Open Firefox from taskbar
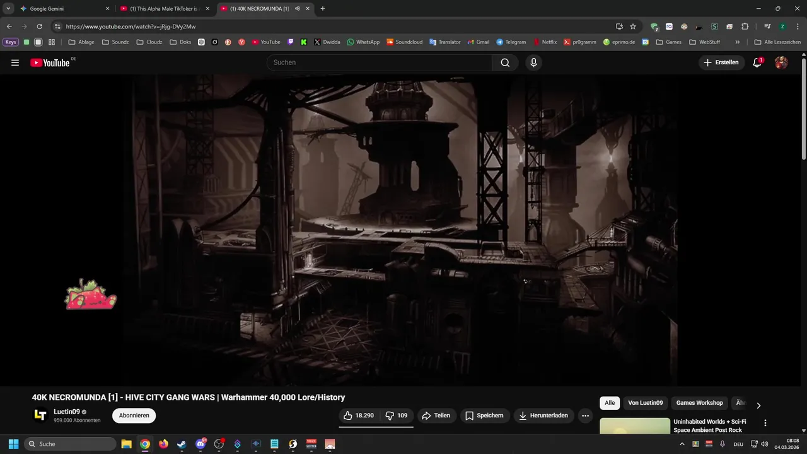Viewport: 807px width, 454px height. (164, 444)
